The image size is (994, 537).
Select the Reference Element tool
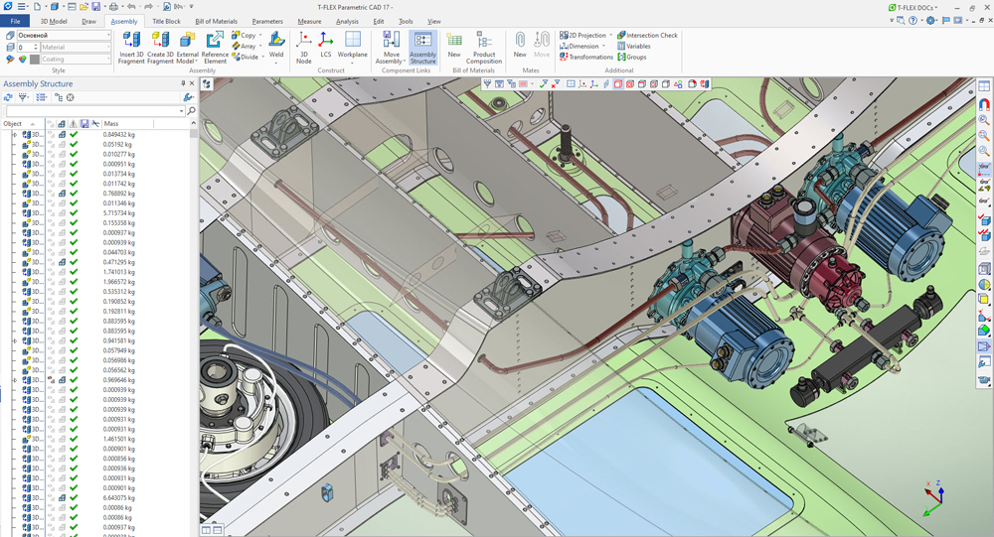(215, 48)
